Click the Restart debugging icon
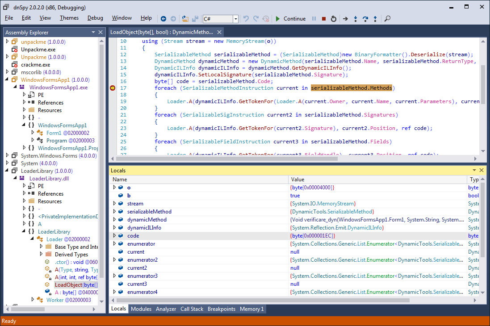Screen dimensions: 490x326 point(333,19)
